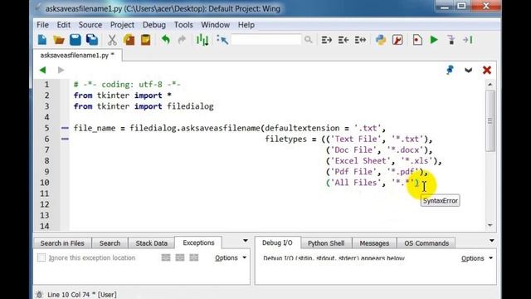Click fold marker on line 6

click(x=65, y=139)
